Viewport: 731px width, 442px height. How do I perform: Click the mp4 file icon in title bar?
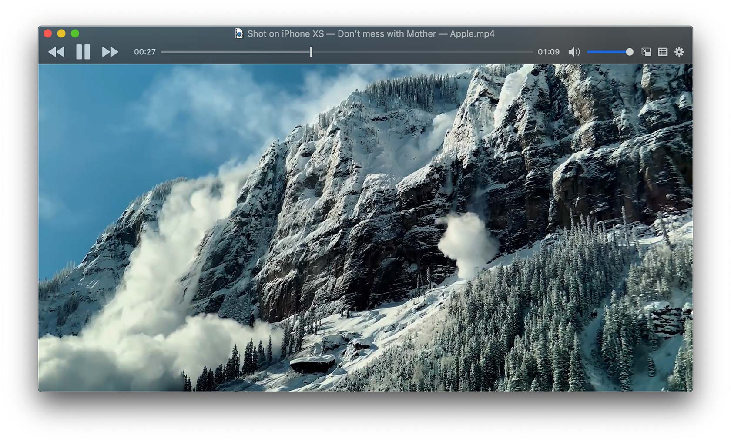(x=239, y=33)
